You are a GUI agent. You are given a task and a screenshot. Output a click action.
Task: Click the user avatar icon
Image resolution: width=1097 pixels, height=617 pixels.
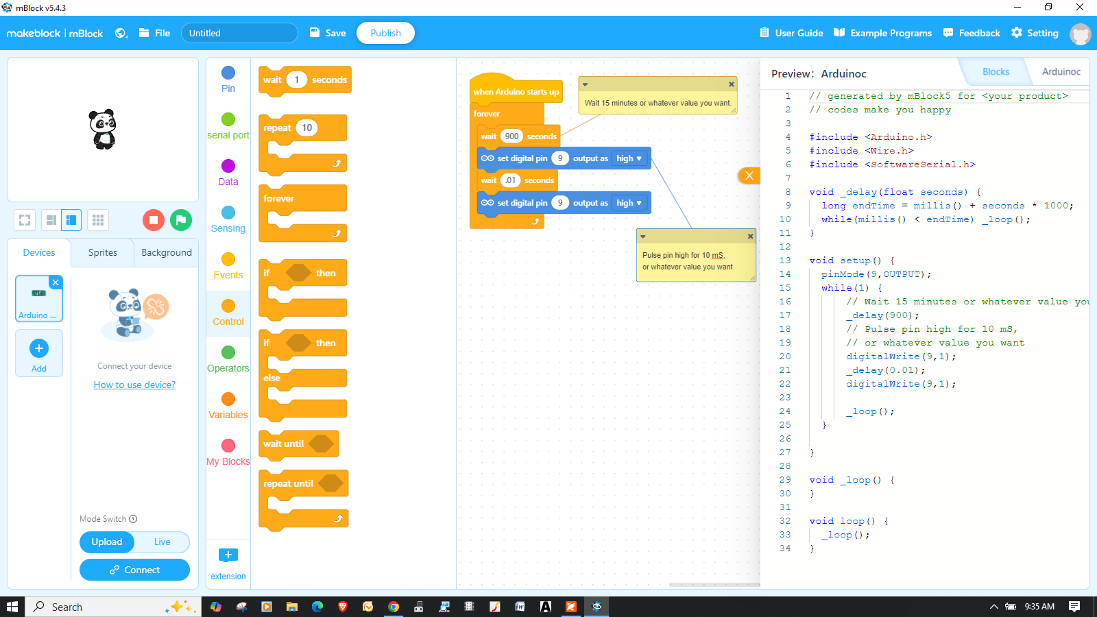click(1080, 34)
